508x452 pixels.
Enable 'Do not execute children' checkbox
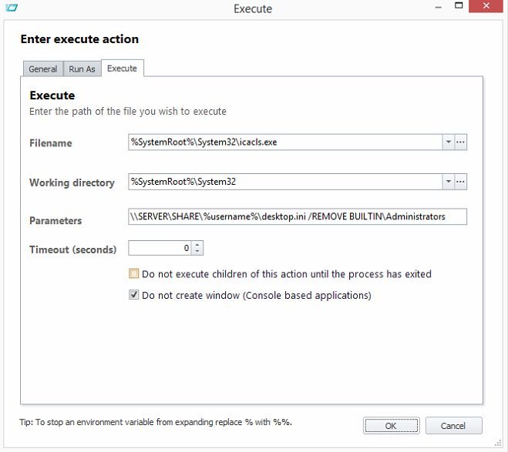(134, 273)
